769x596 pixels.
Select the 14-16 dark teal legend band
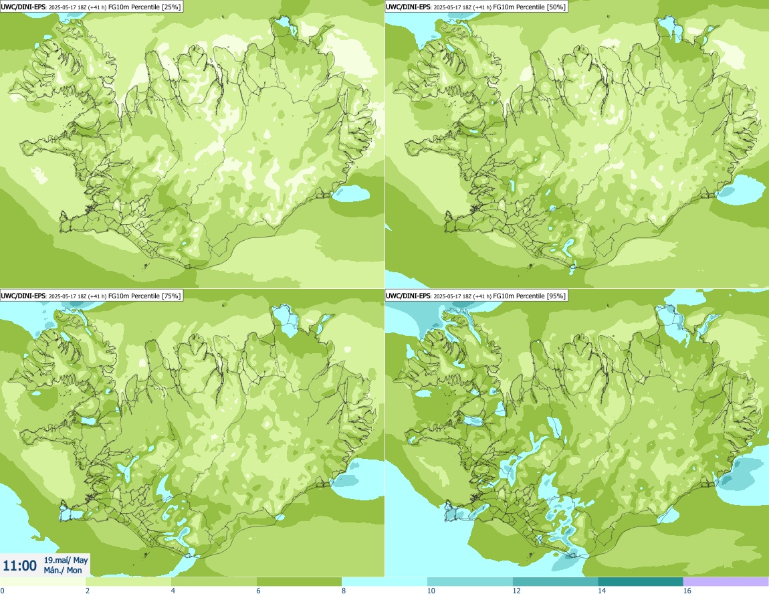[641, 581]
